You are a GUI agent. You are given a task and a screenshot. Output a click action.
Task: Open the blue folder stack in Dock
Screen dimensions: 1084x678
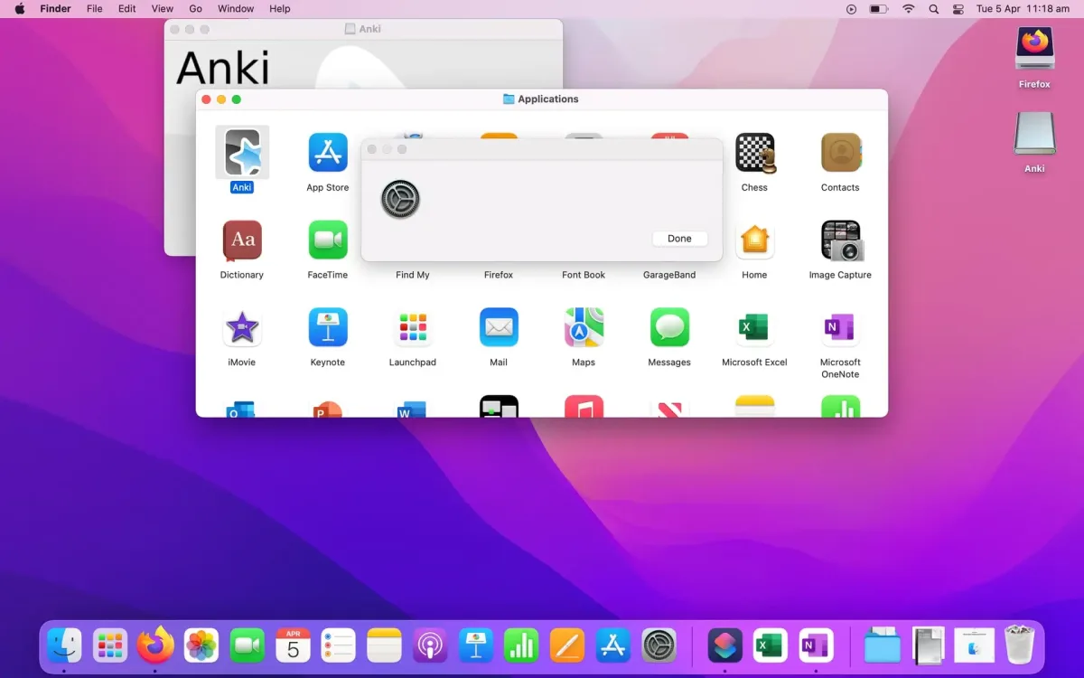coord(883,645)
